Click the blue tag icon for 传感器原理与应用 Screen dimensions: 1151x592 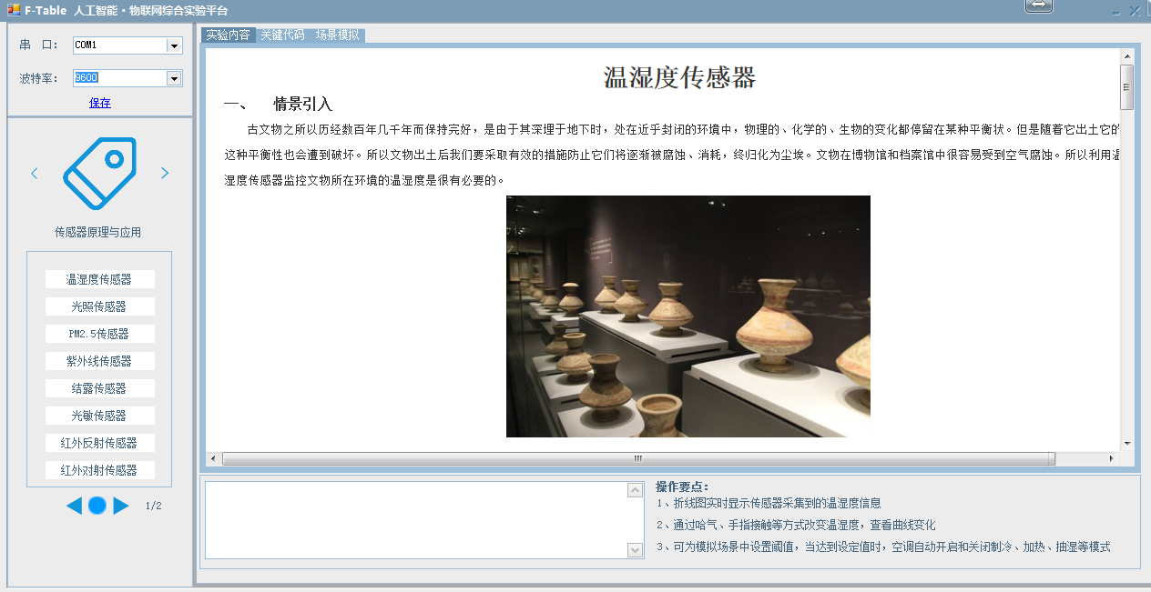(99, 173)
